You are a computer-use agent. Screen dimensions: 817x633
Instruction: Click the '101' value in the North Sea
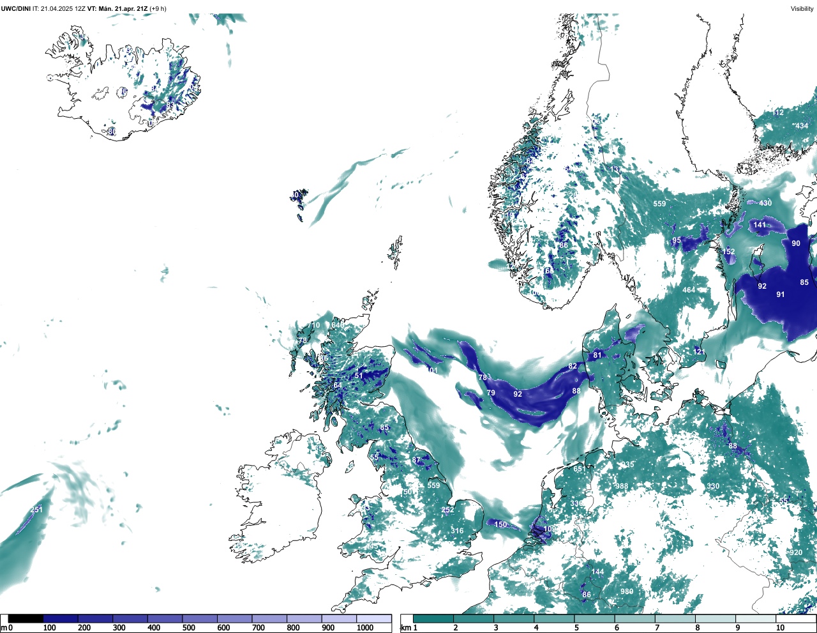[433, 370]
